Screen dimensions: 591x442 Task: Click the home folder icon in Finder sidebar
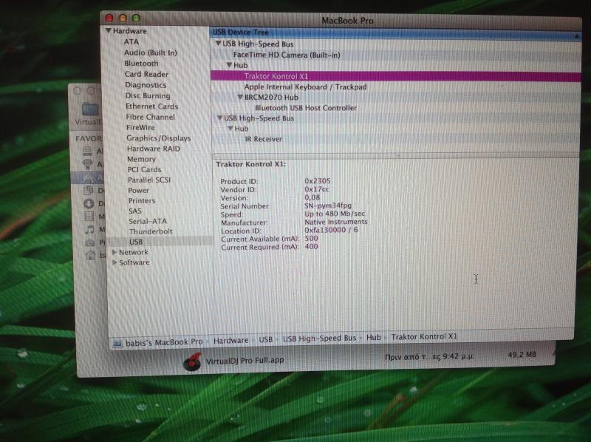point(90,256)
